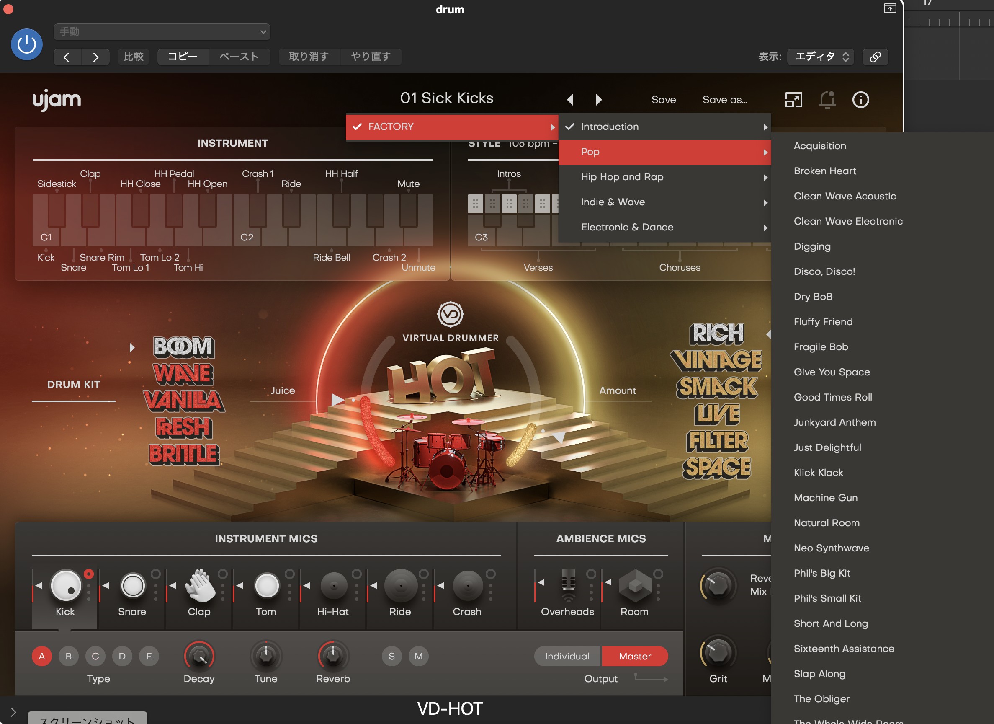Select kick Type B
The image size is (994, 724).
click(68, 656)
